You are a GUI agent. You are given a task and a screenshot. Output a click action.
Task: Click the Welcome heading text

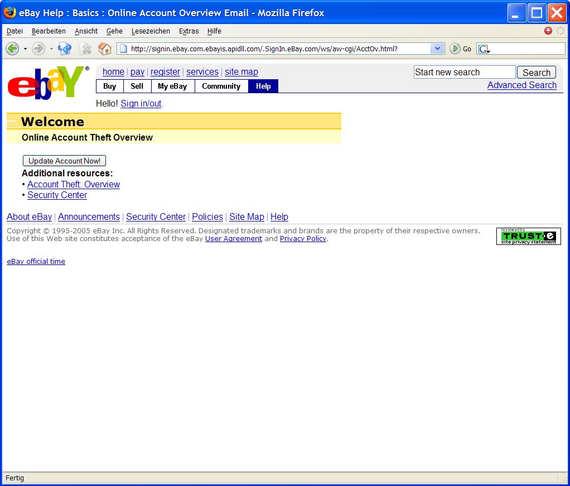(53, 122)
